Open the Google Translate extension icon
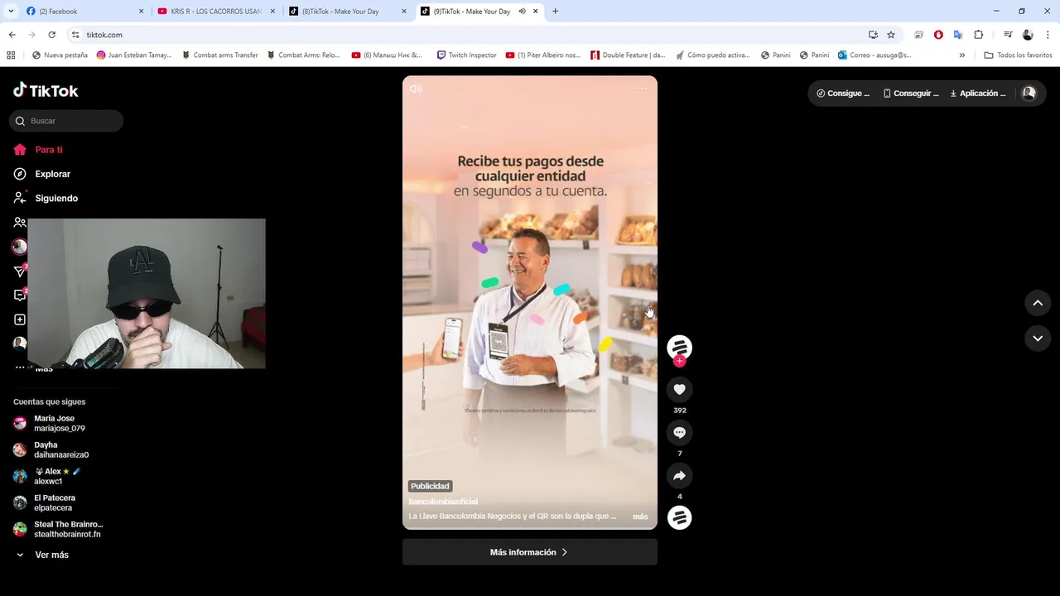 (958, 35)
